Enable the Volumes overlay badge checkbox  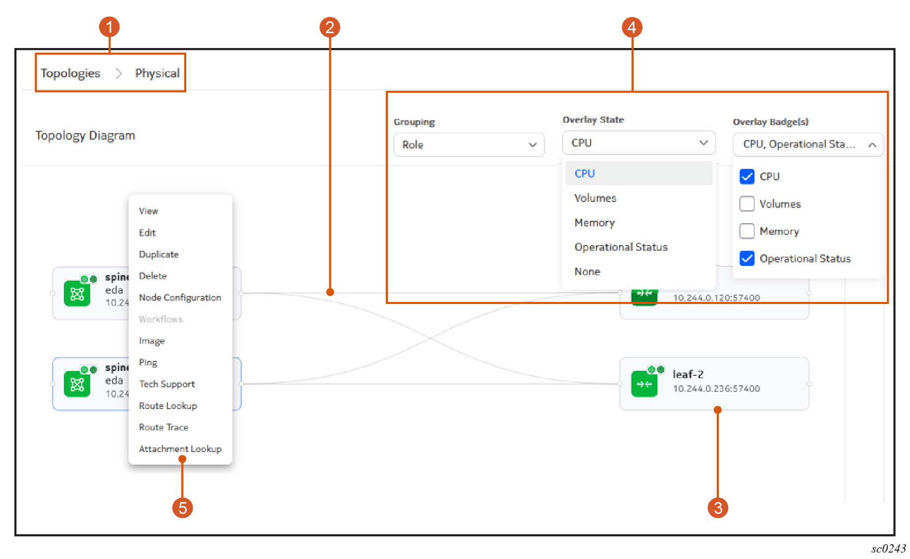(x=747, y=203)
